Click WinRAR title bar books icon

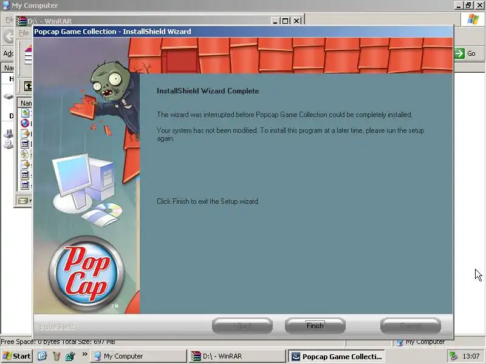coord(22,21)
